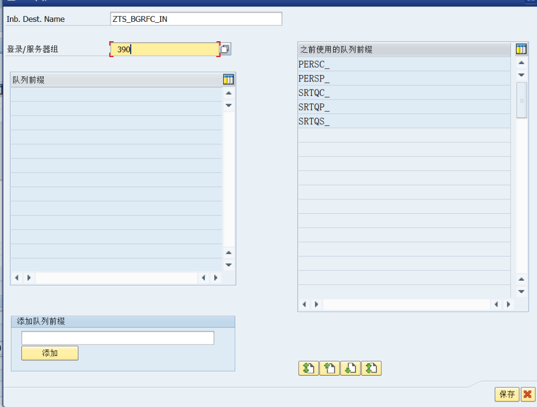Click bottom scroll-up arrow of 之前使用的队列前缀 table
Viewport: 537px width, 407px height.
(521, 279)
